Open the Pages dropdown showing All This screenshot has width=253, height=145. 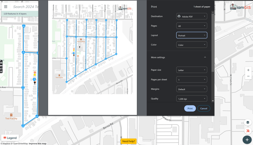tap(192, 26)
